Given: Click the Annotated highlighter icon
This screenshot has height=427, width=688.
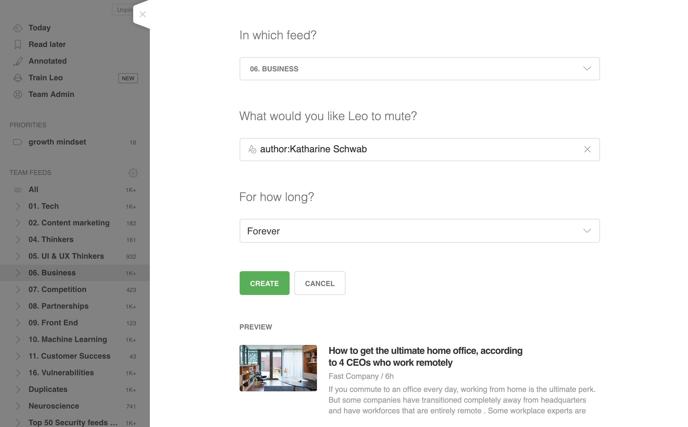Looking at the screenshot, I should point(18,61).
